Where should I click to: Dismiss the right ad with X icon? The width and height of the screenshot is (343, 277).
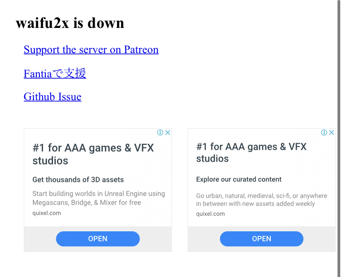pyautogui.click(x=332, y=132)
